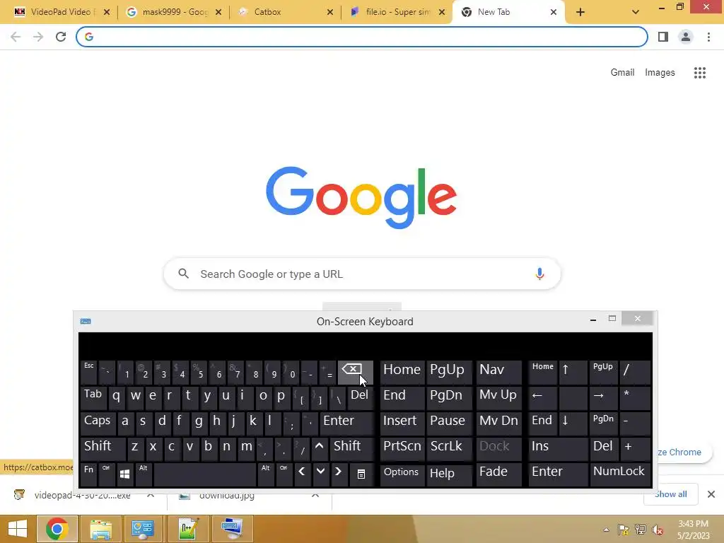The image size is (724, 543).
Task: Open Gmail link
Action: tap(622, 73)
